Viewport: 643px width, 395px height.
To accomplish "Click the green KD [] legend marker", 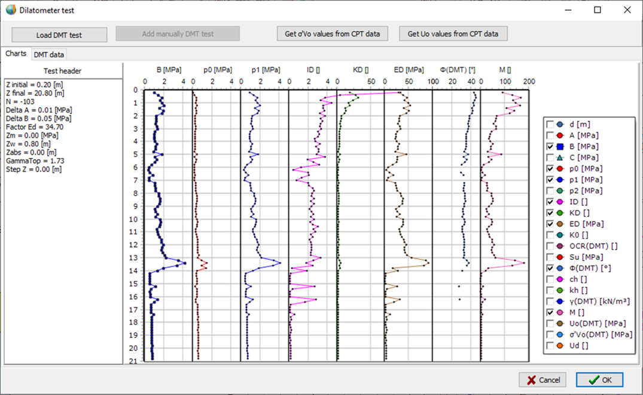I will pos(560,213).
